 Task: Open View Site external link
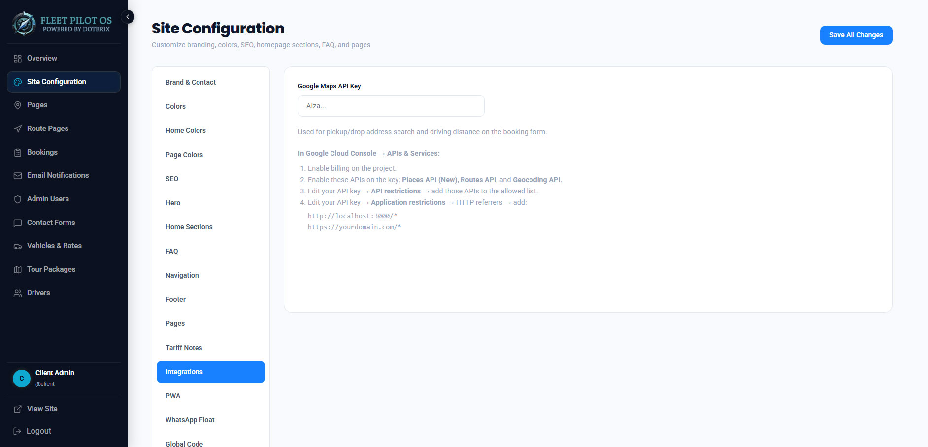[x=35, y=409]
